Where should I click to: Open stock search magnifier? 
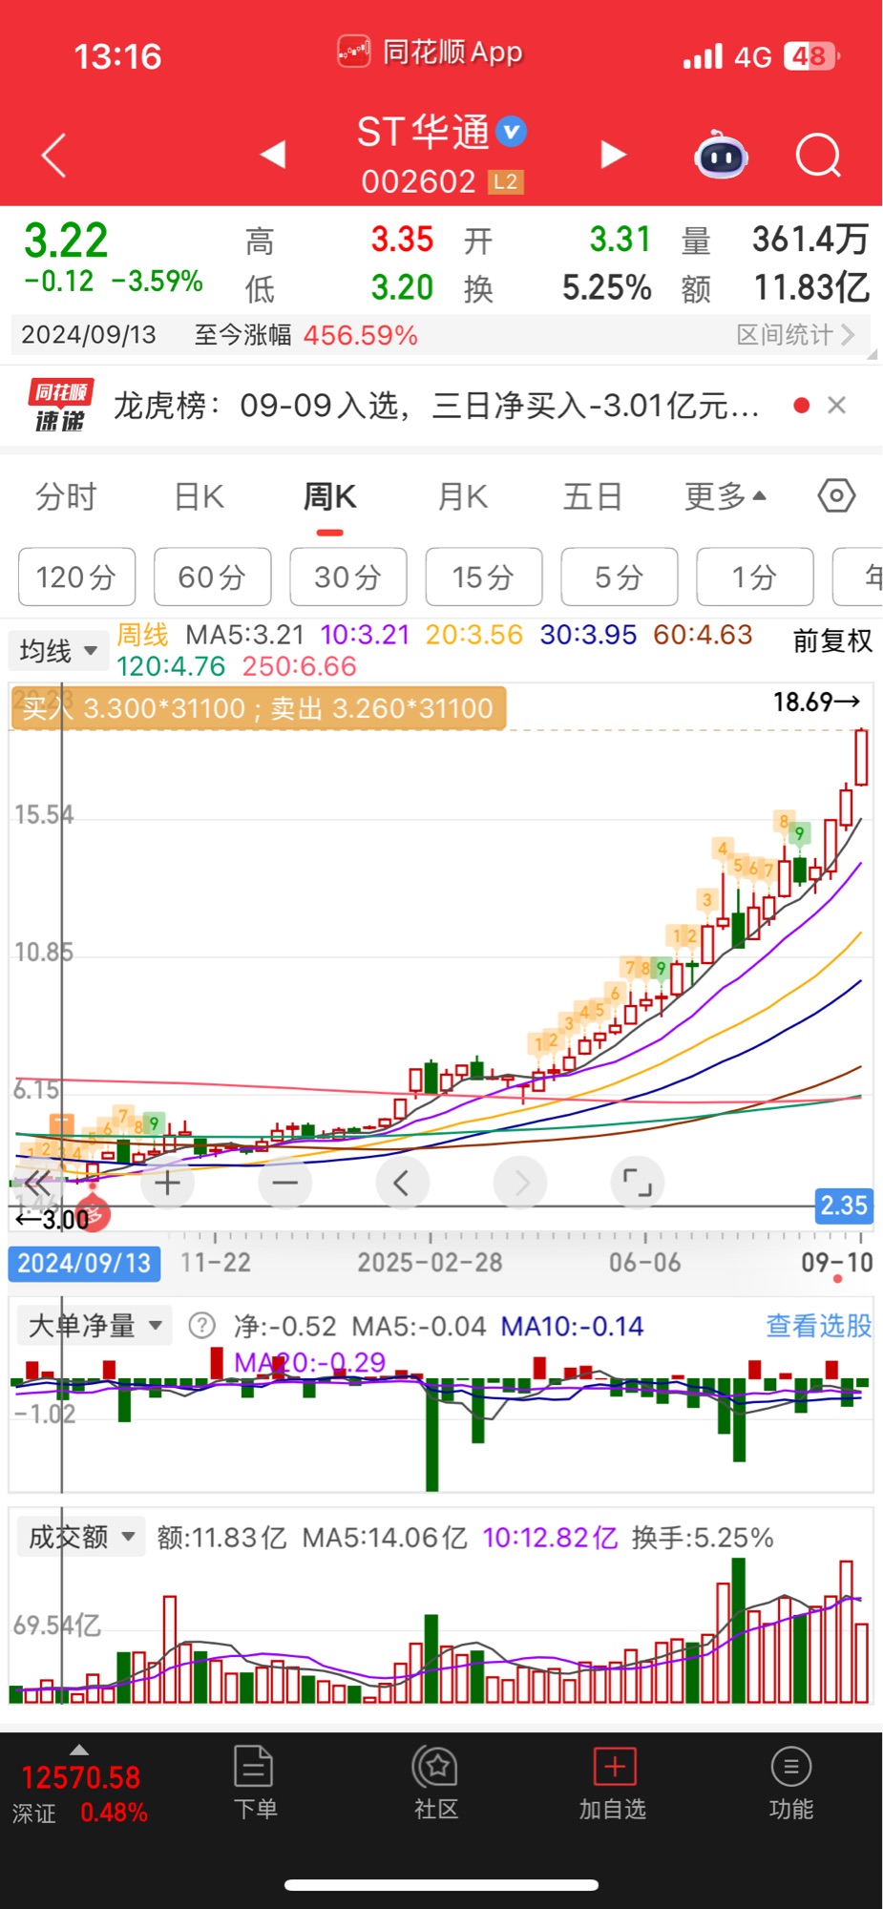coord(818,155)
